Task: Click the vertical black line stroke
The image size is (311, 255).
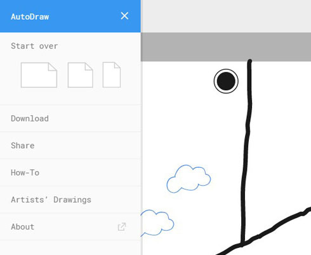Action: [x=247, y=148]
